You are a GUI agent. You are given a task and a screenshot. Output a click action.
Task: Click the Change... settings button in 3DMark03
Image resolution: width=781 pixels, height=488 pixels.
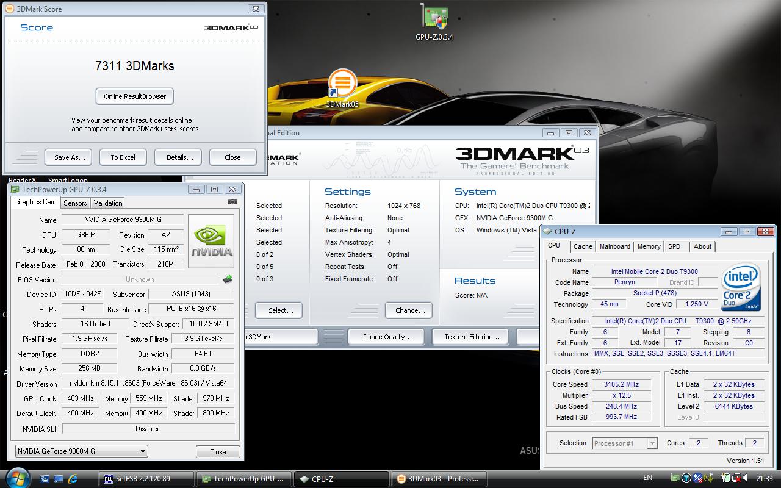click(x=410, y=310)
